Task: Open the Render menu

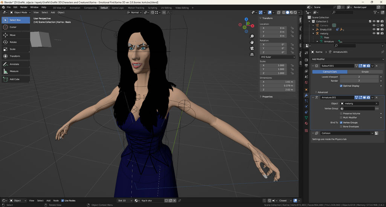Action: pyautogui.click(x=24, y=7)
